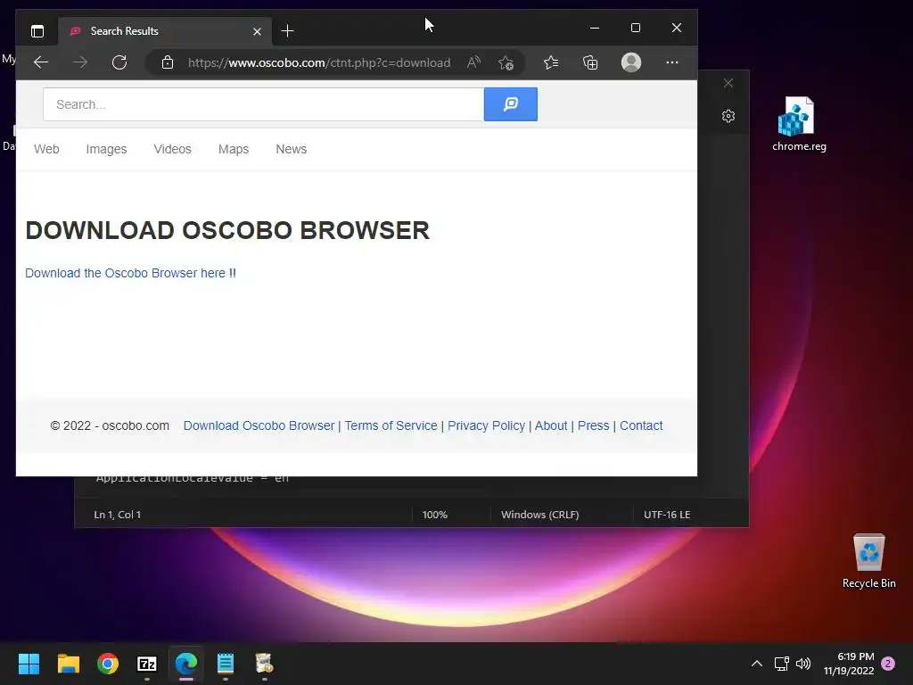Image resolution: width=913 pixels, height=685 pixels.
Task: Open network status tray icon
Action: pos(781,664)
